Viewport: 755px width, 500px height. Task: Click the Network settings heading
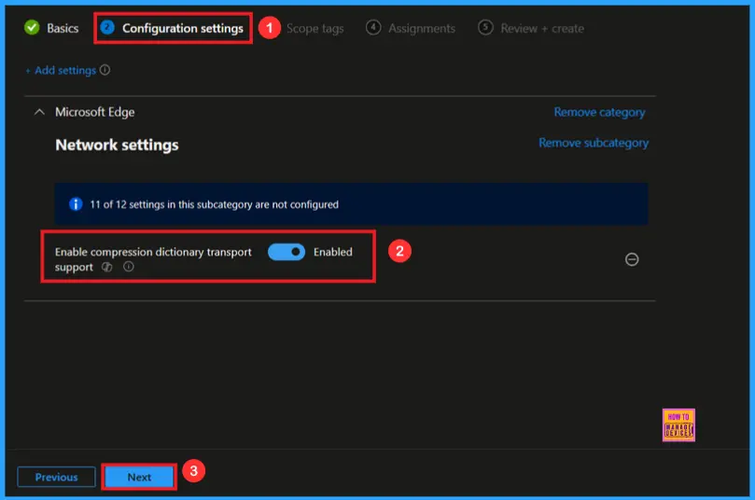(117, 145)
